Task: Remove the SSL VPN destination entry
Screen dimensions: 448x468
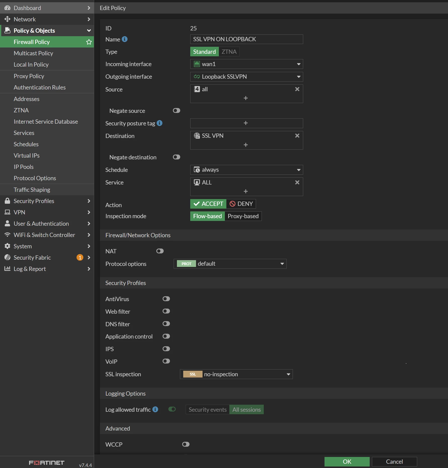Action: [297, 136]
